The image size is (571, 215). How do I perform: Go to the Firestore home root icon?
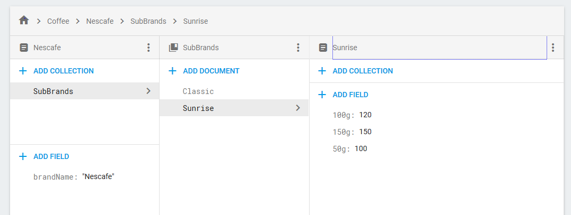click(x=23, y=21)
